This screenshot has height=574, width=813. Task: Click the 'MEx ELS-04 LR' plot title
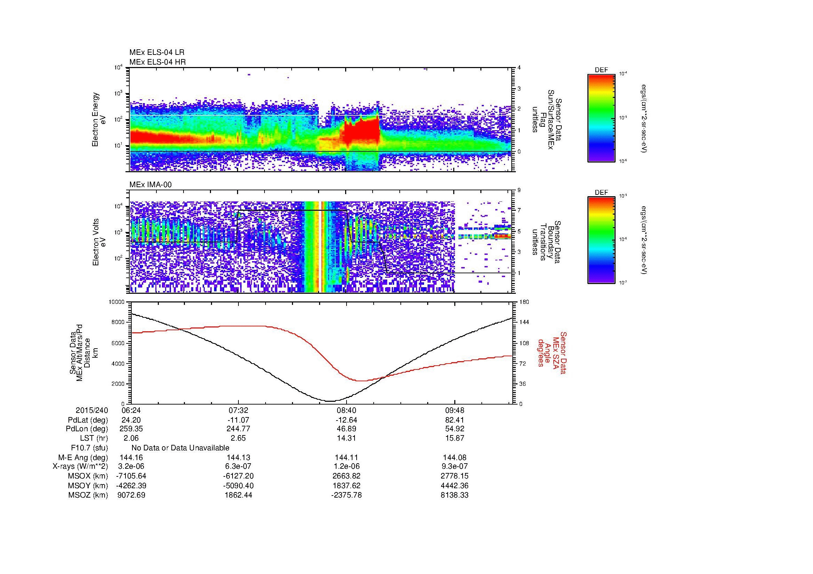click(x=157, y=52)
